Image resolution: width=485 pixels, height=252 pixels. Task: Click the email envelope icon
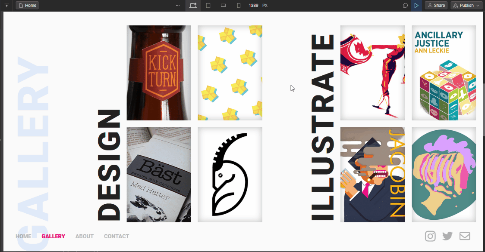pyautogui.click(x=465, y=236)
